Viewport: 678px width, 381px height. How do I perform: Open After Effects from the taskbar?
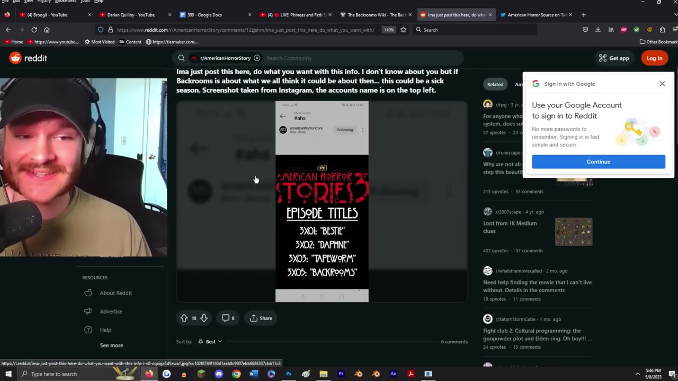click(x=393, y=374)
